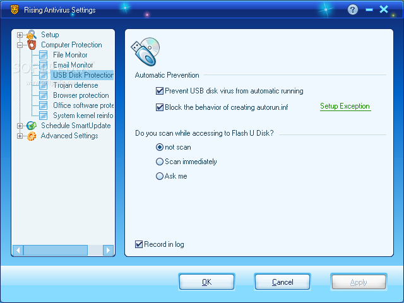
Task: Open Trojan defense settings
Action: 76,85
